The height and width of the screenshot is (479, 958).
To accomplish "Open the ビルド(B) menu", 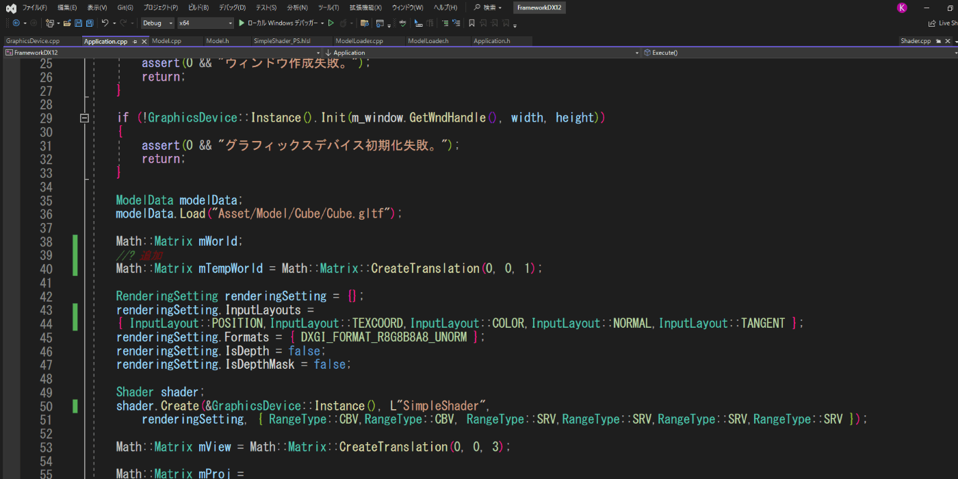I will tap(198, 8).
